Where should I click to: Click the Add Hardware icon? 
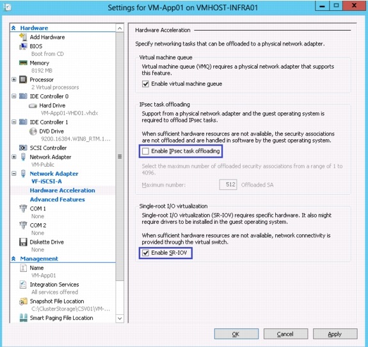tap(23, 37)
